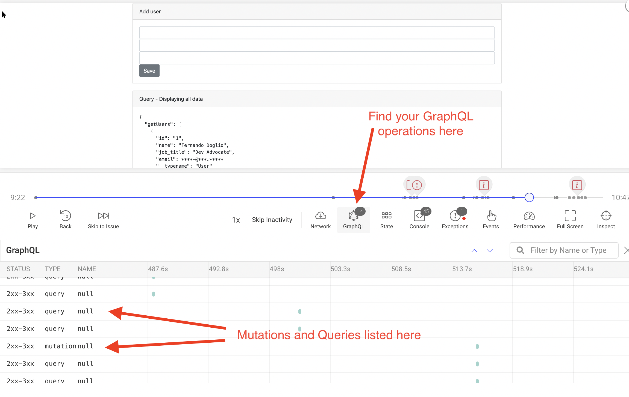Open the Console panel
The image size is (629, 397).
pyautogui.click(x=419, y=220)
